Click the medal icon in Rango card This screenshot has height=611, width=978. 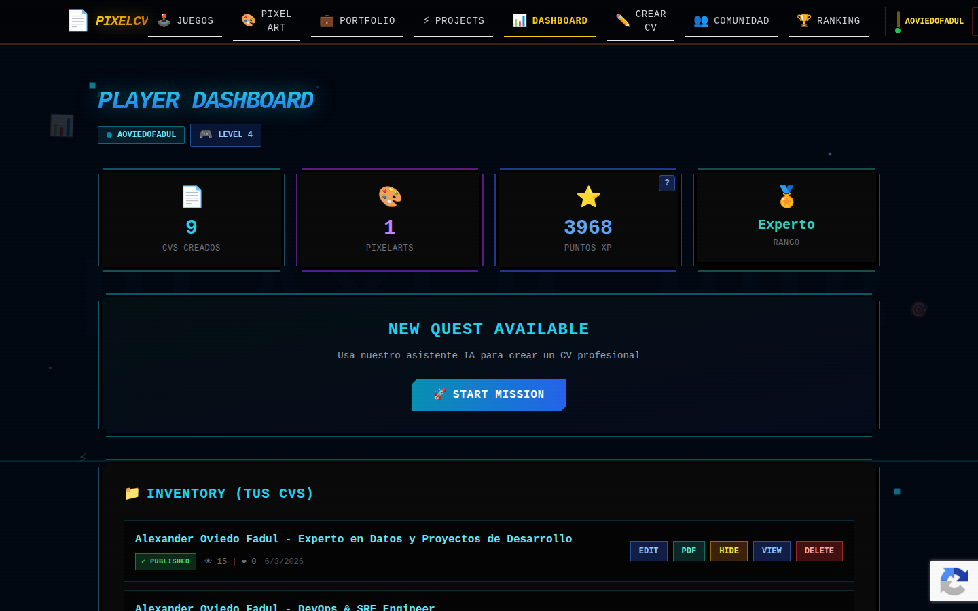786,197
